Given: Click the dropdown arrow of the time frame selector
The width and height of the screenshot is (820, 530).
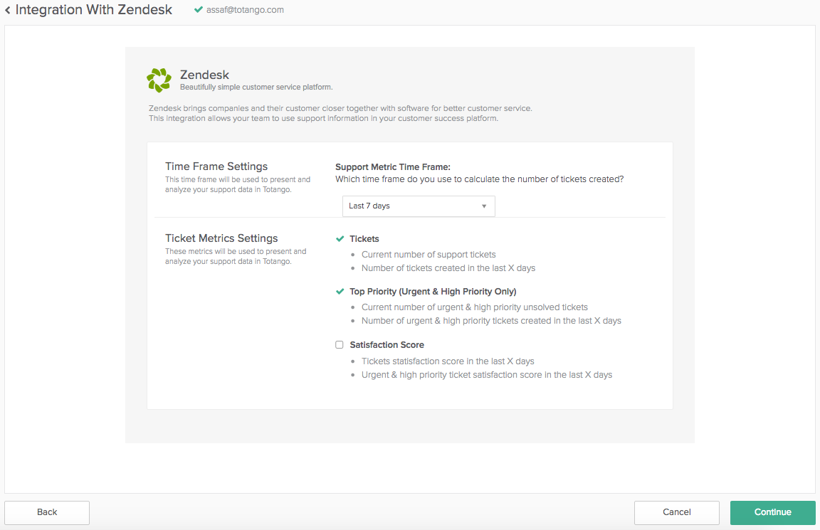Looking at the screenshot, I should 484,206.
